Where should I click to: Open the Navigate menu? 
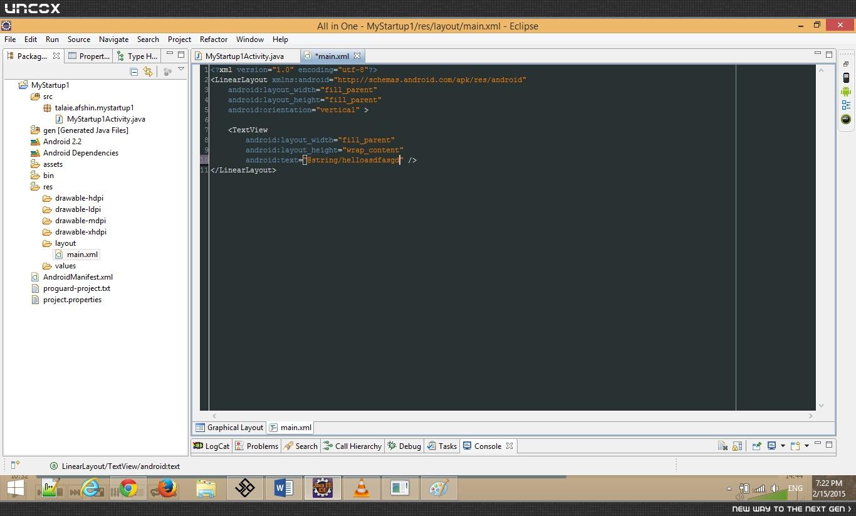[113, 39]
